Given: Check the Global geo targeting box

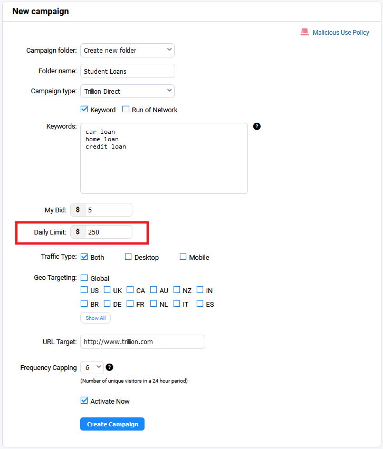Looking at the screenshot, I should point(84,278).
